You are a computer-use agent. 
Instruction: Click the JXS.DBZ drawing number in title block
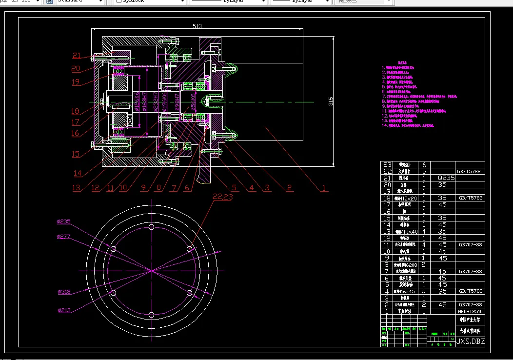coord(471,341)
